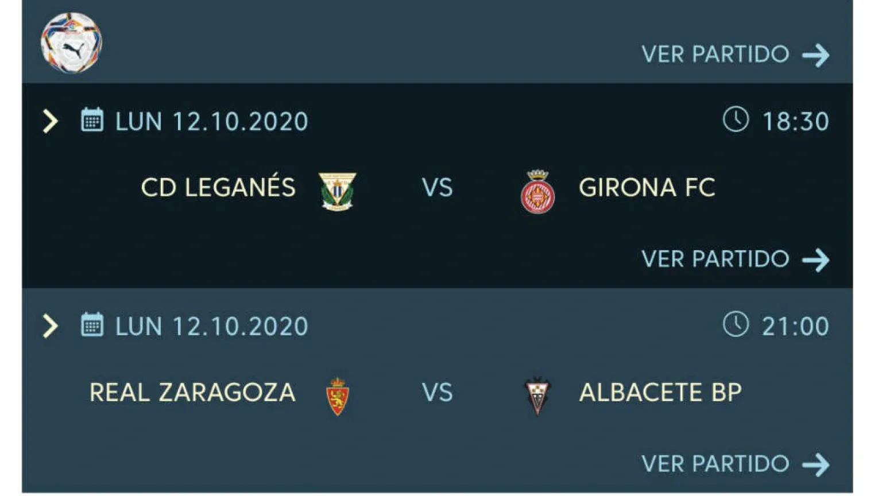This screenshot has width=882, height=496.
Task: Click the clock icon beside 21:00
Action: click(x=735, y=324)
